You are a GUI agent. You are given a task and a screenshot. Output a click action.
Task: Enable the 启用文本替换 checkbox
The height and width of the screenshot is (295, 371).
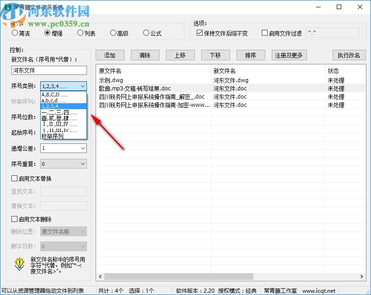coord(14,178)
